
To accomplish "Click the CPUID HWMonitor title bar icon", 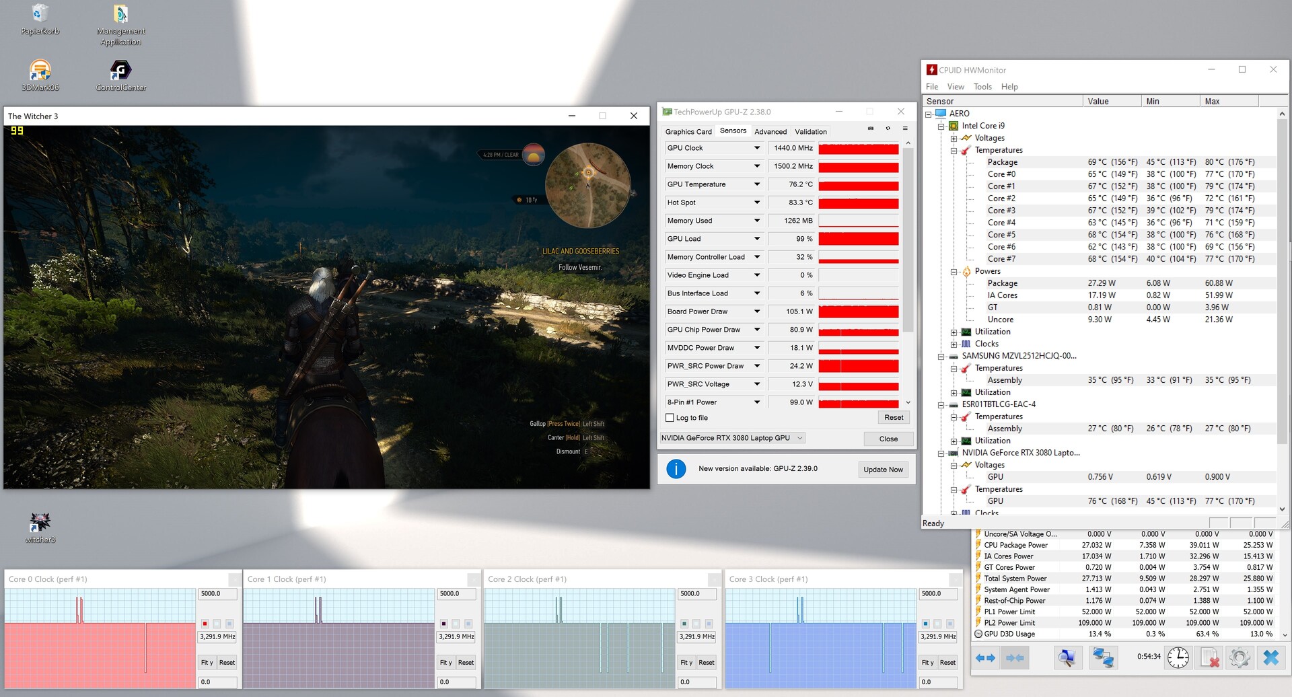I will point(931,70).
